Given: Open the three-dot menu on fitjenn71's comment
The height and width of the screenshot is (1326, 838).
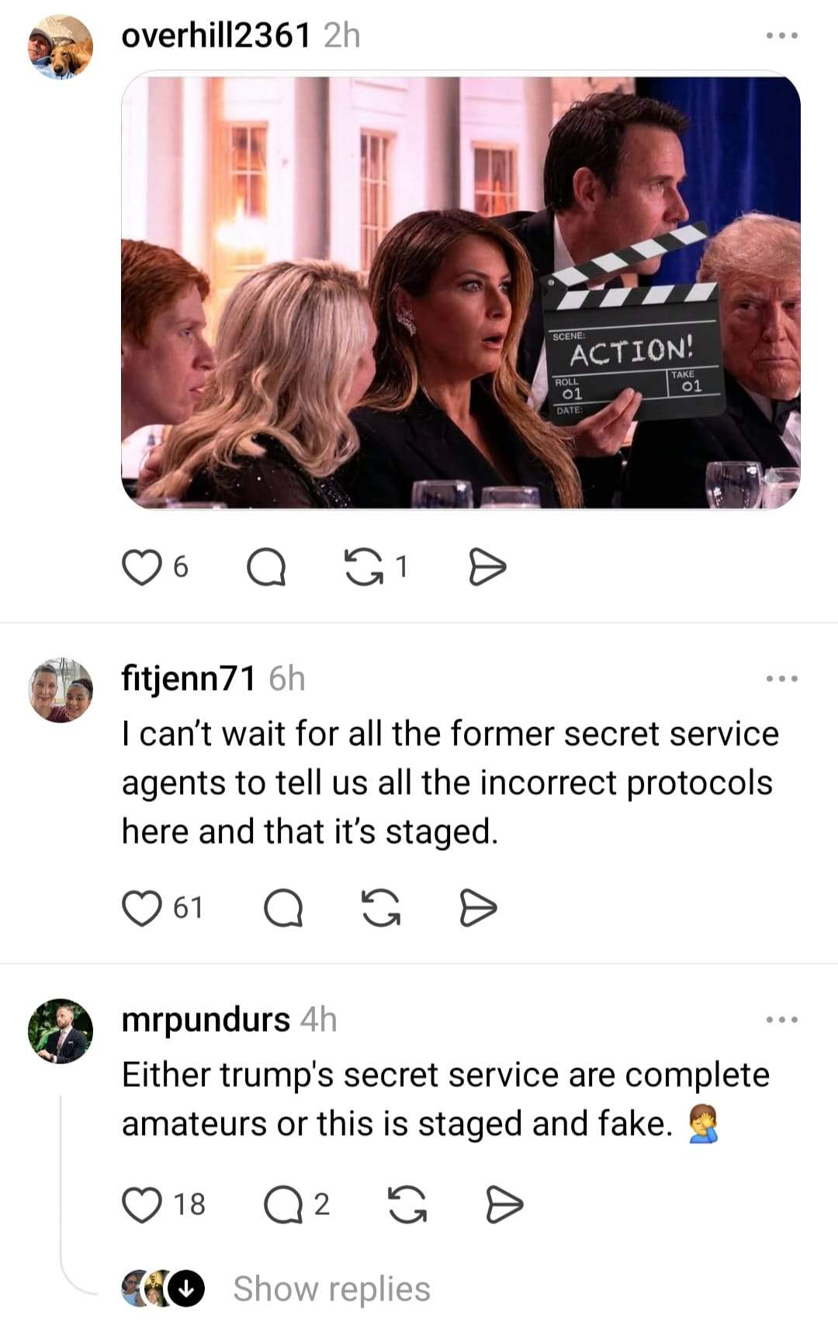Looking at the screenshot, I should (782, 679).
